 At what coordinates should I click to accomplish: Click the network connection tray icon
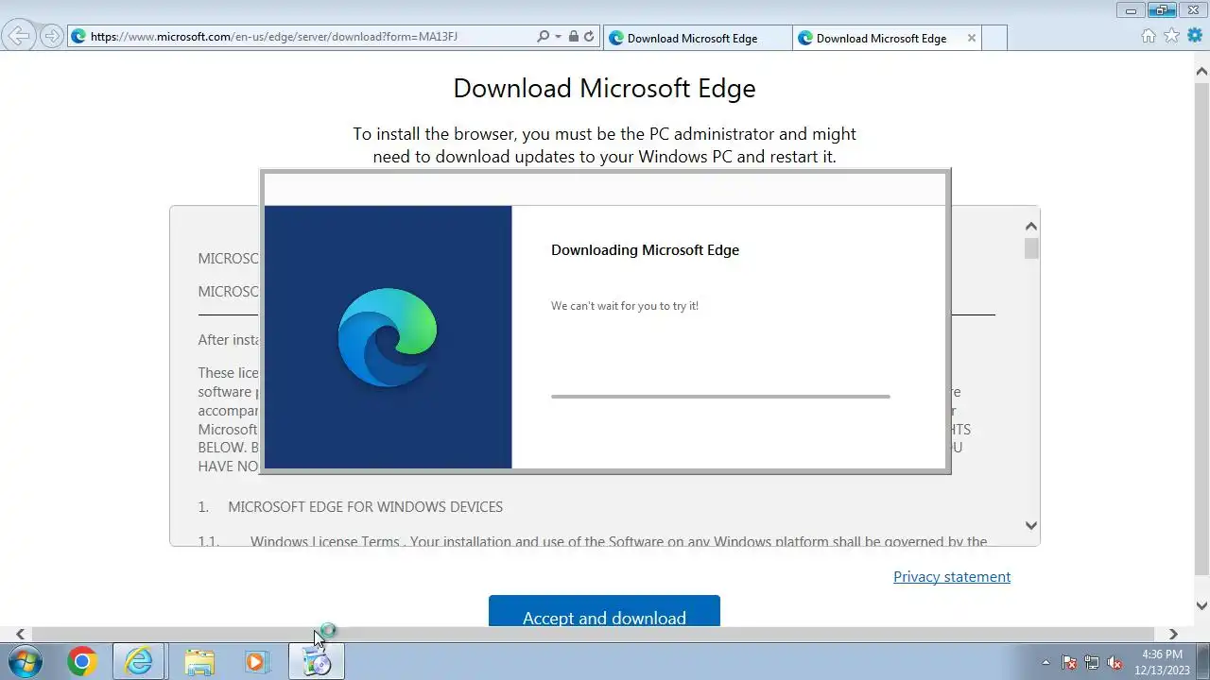(x=1092, y=663)
